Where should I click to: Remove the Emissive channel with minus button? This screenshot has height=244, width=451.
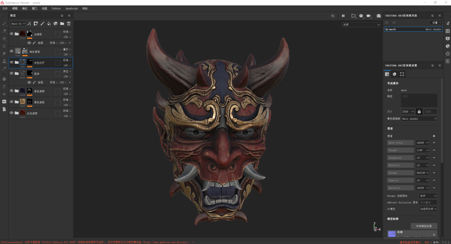(434, 188)
